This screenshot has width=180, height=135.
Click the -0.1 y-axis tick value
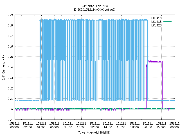click(x=9, y=120)
